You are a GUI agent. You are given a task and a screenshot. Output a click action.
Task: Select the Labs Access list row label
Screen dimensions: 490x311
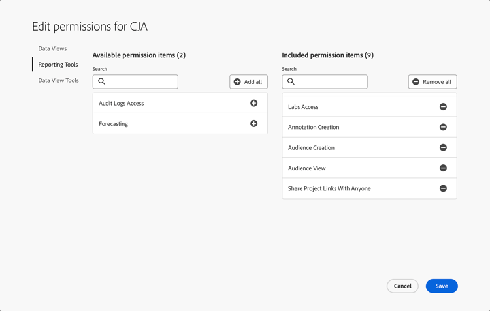(303, 107)
